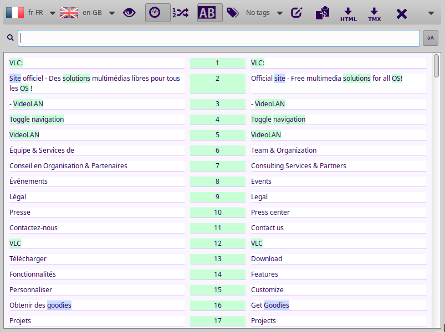The width and height of the screenshot is (445, 332).
Task: Expand the toolbar overflow arrow
Action: click(431, 13)
